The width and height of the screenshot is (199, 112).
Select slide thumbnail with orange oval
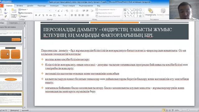11,83
